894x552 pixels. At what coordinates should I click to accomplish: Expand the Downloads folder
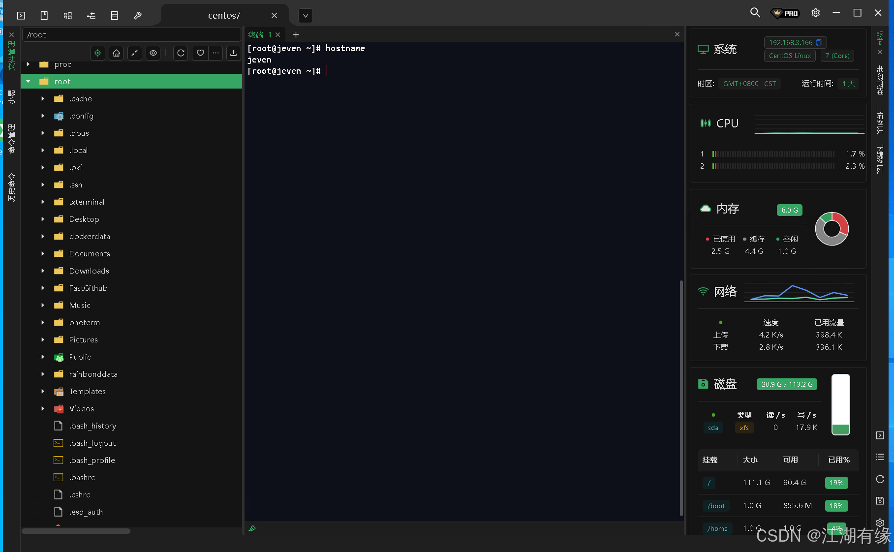click(x=43, y=271)
